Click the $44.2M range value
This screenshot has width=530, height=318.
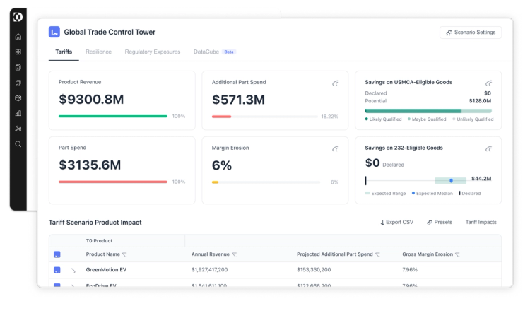[481, 178]
